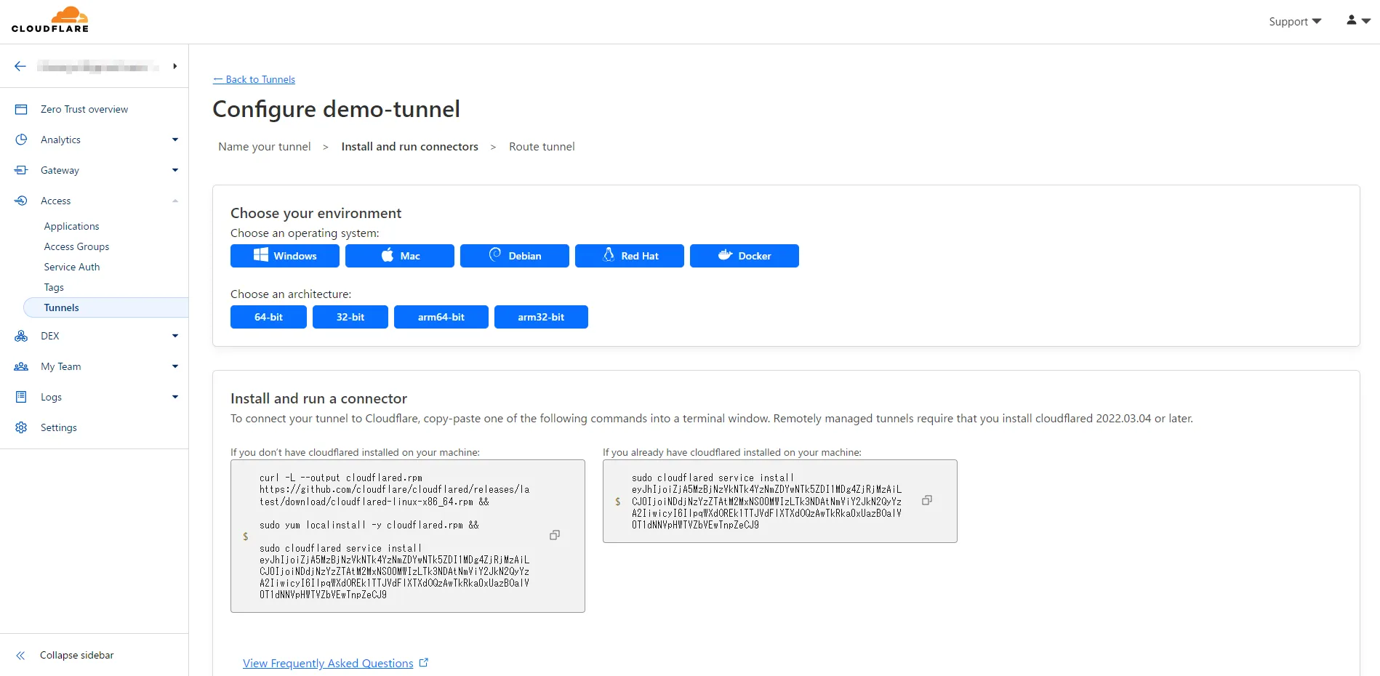Select 32-bit architecture
The height and width of the screenshot is (676, 1380).
tap(350, 317)
